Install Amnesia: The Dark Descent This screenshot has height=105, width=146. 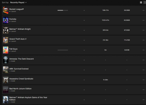(12, 61)
